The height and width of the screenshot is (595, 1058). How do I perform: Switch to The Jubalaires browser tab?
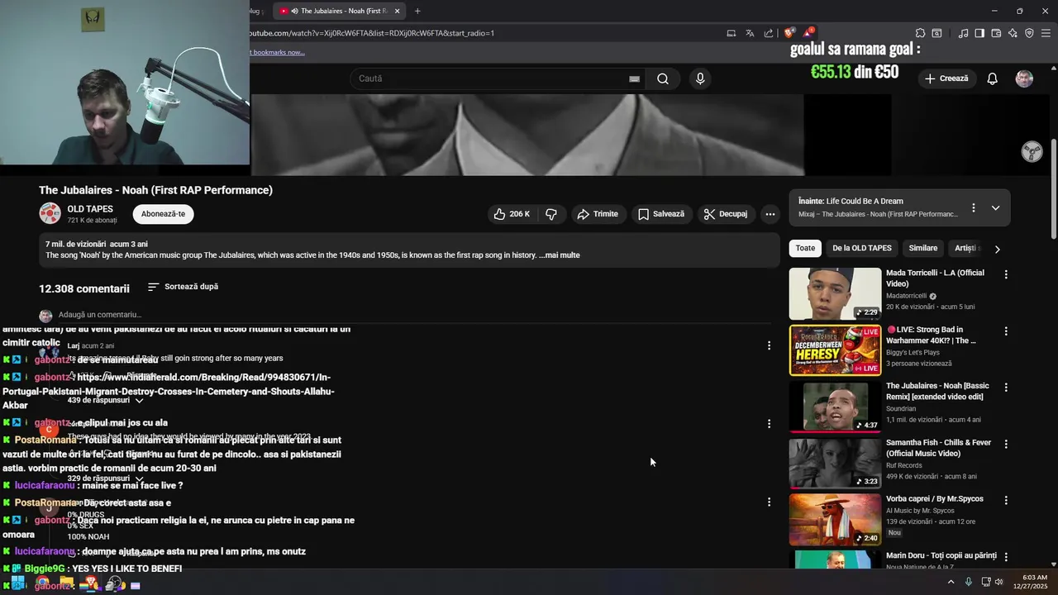click(339, 11)
